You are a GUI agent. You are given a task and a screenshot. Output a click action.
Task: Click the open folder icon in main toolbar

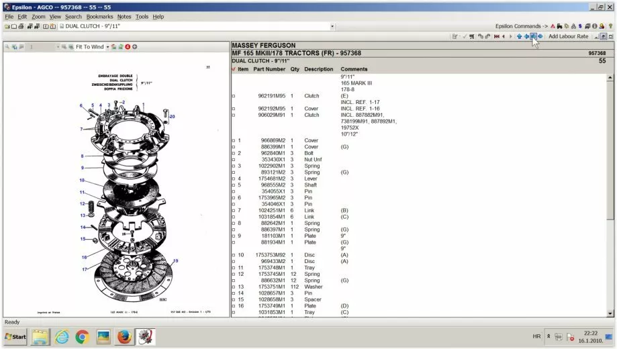coord(7,26)
